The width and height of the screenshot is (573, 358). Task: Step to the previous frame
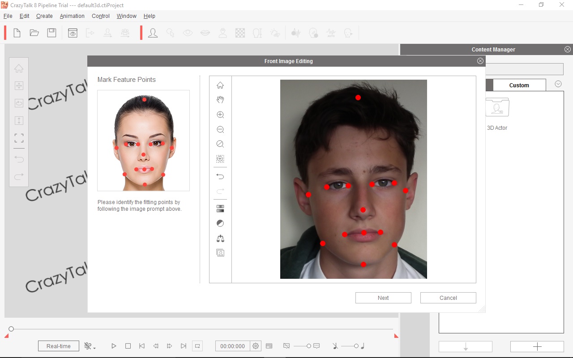[x=156, y=346]
